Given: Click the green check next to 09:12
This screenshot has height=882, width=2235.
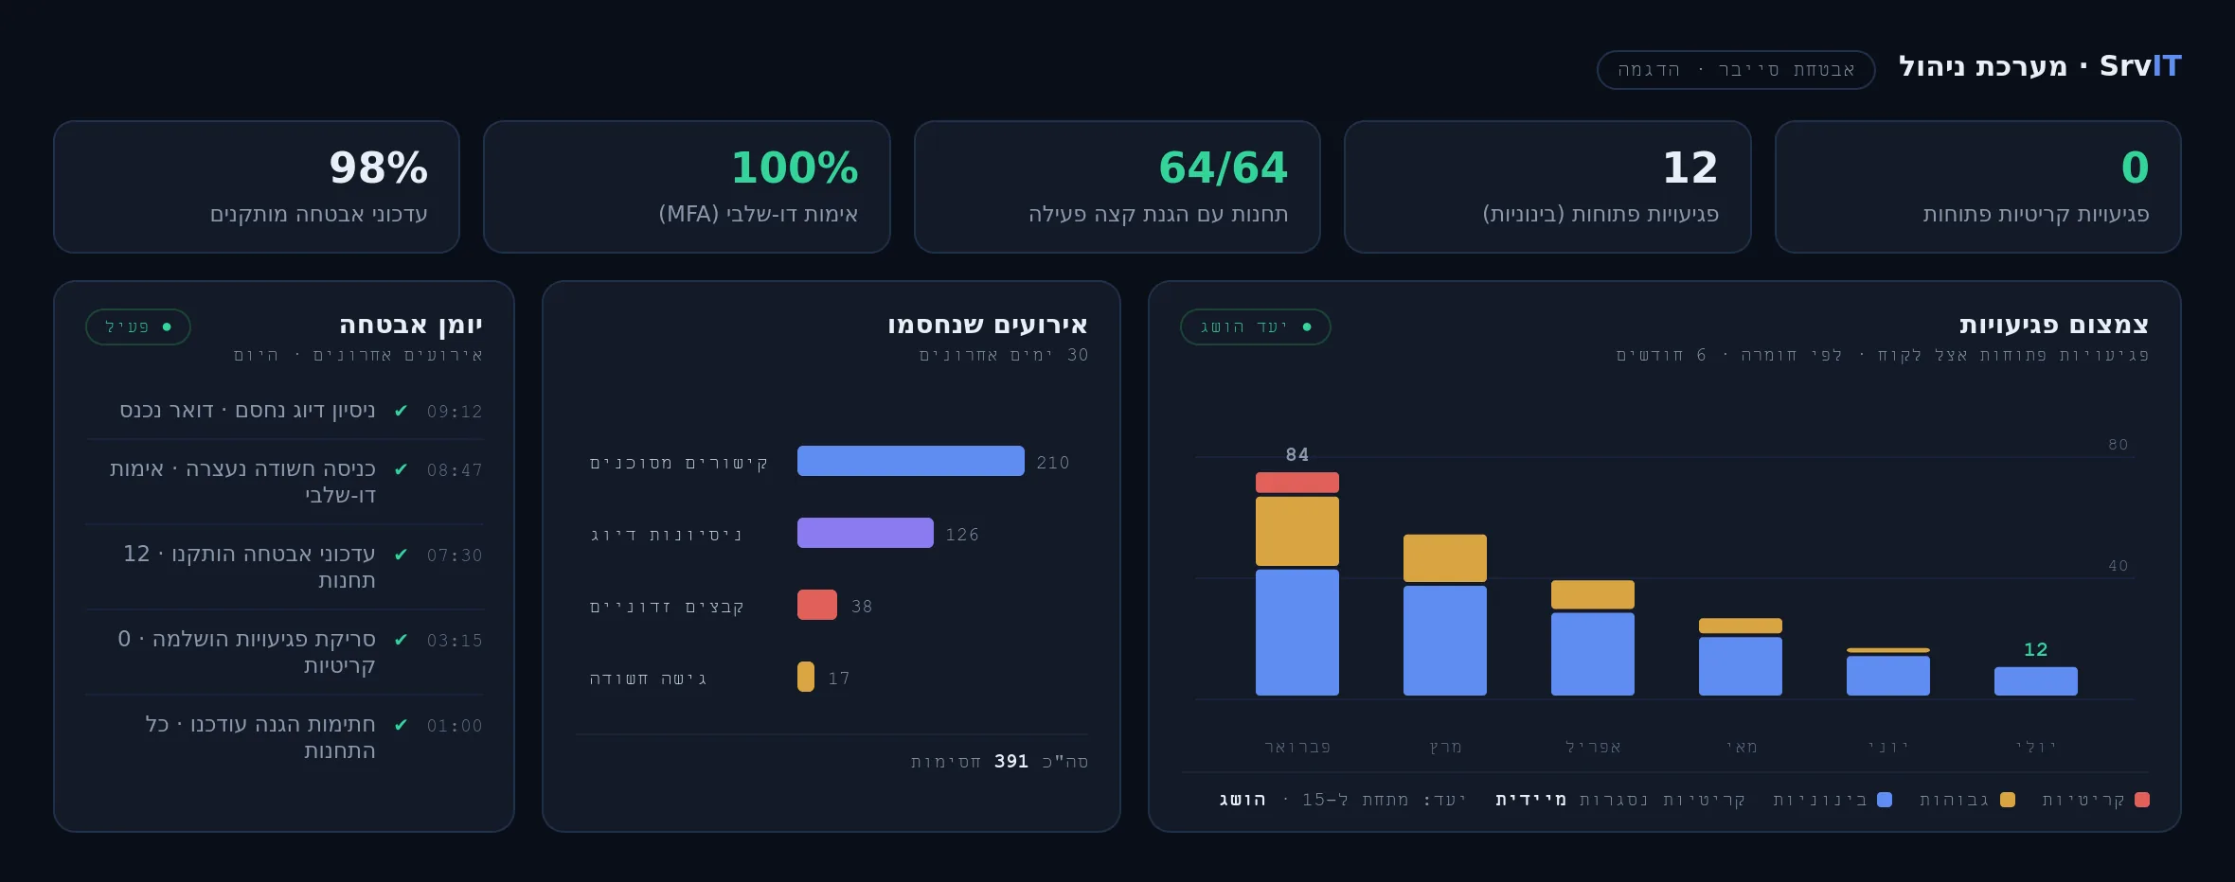Looking at the screenshot, I should 401,411.
